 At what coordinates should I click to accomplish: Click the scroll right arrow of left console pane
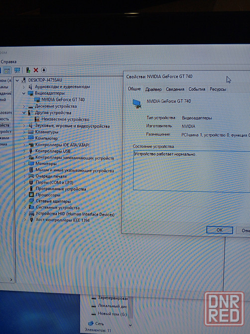(11, 280)
